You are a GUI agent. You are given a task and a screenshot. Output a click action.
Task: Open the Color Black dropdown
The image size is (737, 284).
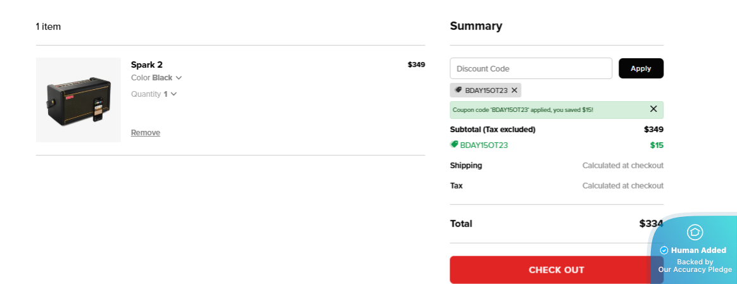click(x=156, y=78)
